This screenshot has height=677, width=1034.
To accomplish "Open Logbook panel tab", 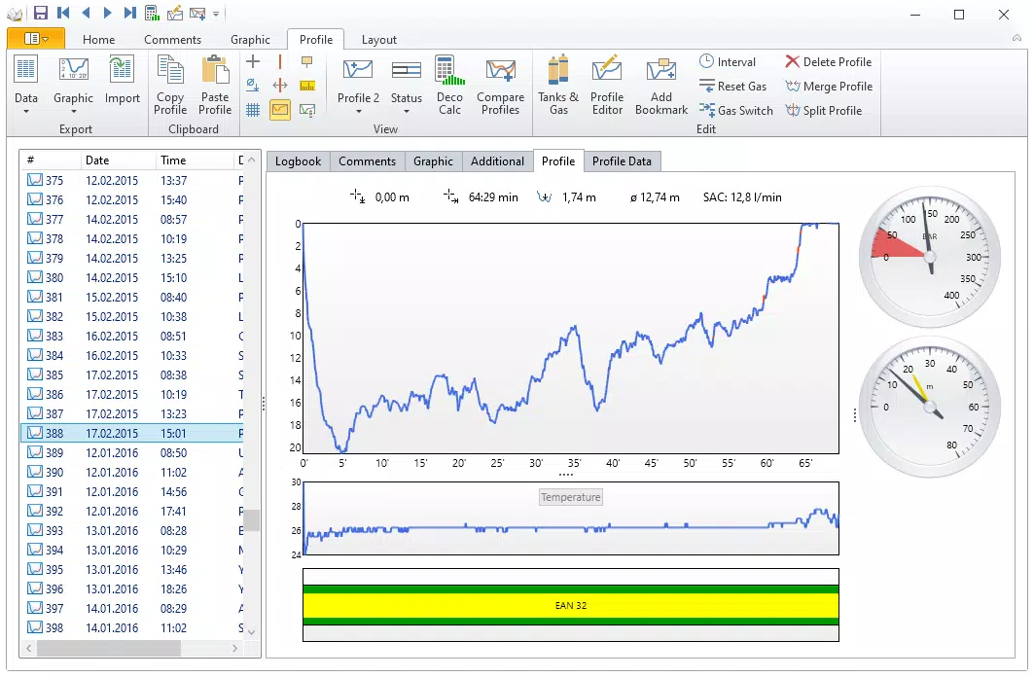I will pyautogui.click(x=298, y=160).
